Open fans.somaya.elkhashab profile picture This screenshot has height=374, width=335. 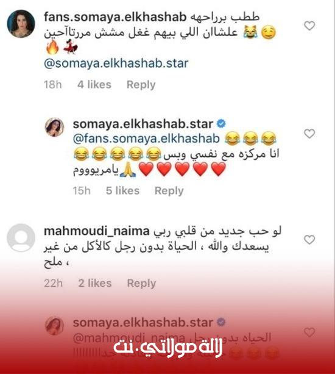tap(21, 24)
